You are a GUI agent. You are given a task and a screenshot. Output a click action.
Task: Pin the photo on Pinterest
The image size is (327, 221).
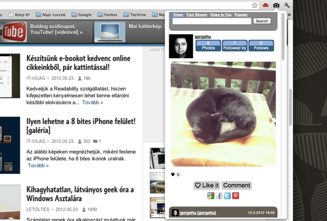point(236,195)
